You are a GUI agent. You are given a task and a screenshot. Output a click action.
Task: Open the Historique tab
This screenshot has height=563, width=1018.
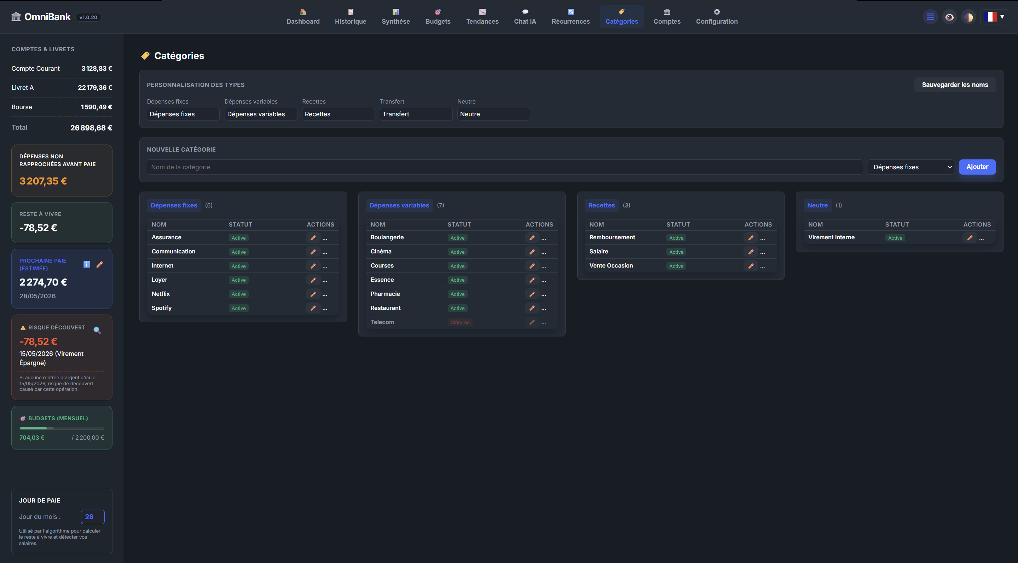[351, 17]
